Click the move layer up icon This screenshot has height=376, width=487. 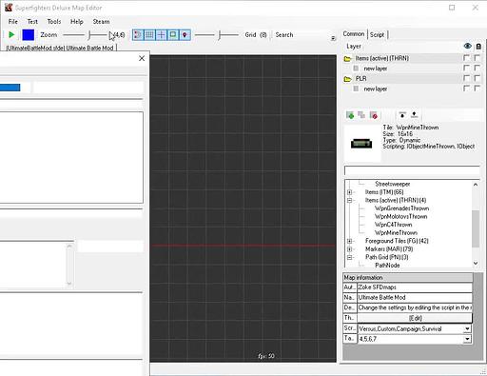[x=402, y=115]
